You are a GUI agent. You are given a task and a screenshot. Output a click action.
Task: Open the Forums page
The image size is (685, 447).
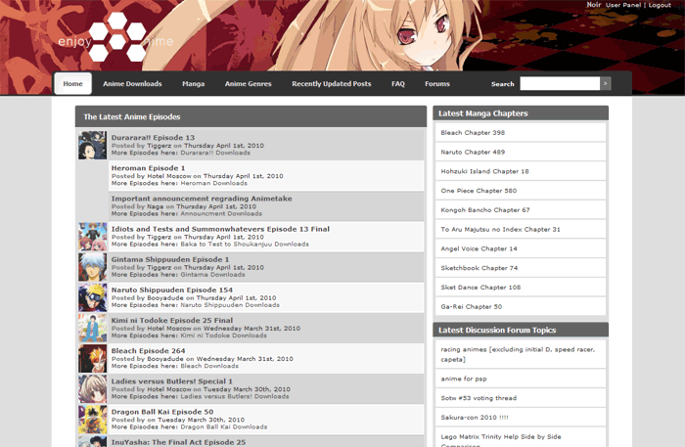[x=437, y=84]
